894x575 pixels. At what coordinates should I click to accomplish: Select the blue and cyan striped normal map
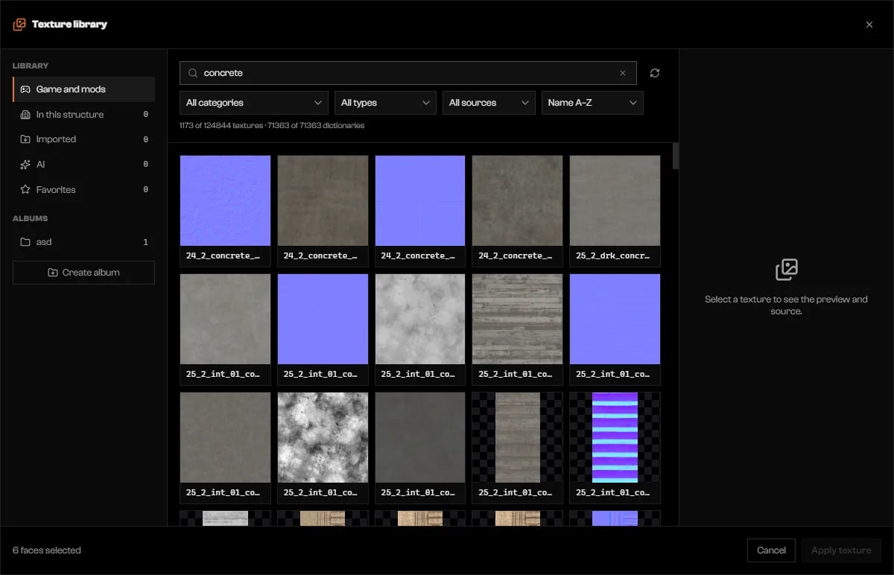pyautogui.click(x=615, y=437)
